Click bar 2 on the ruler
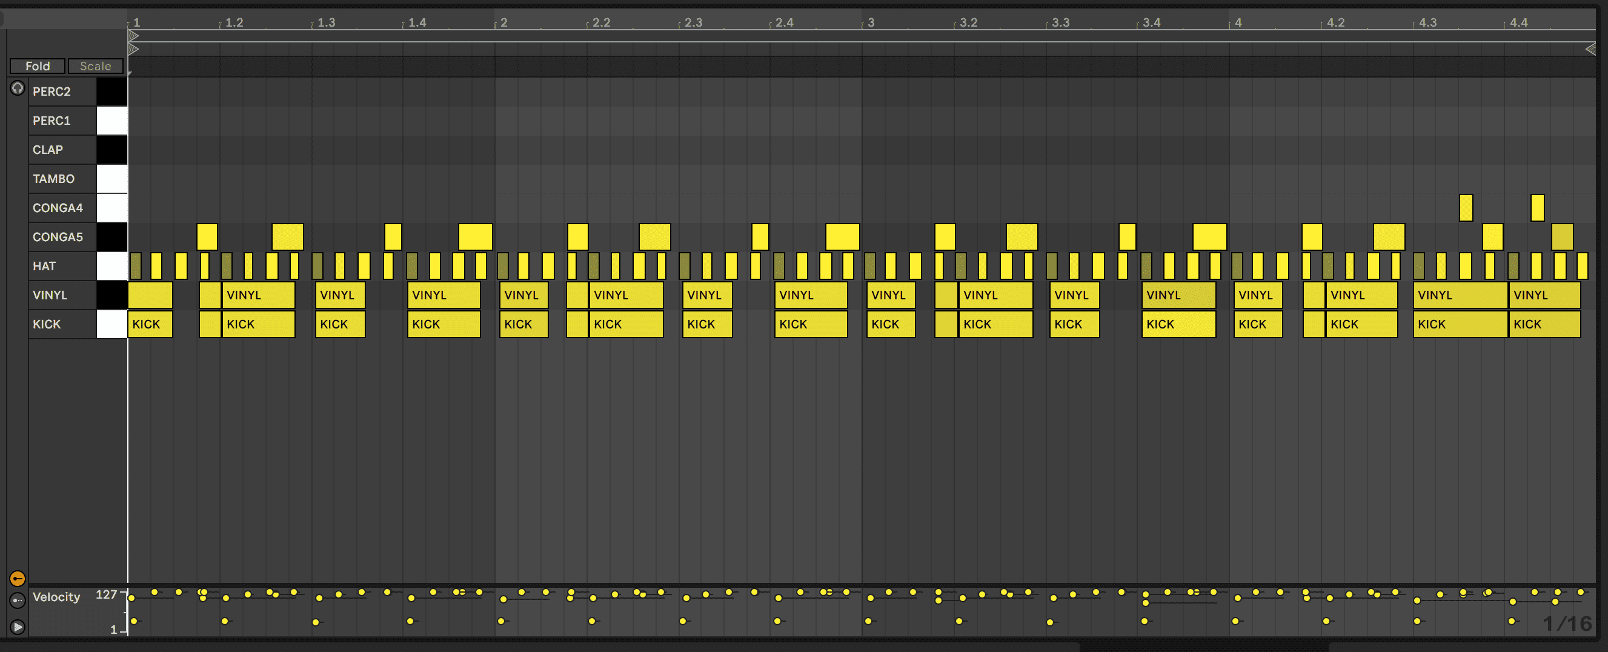The width and height of the screenshot is (1608, 652). 503,22
